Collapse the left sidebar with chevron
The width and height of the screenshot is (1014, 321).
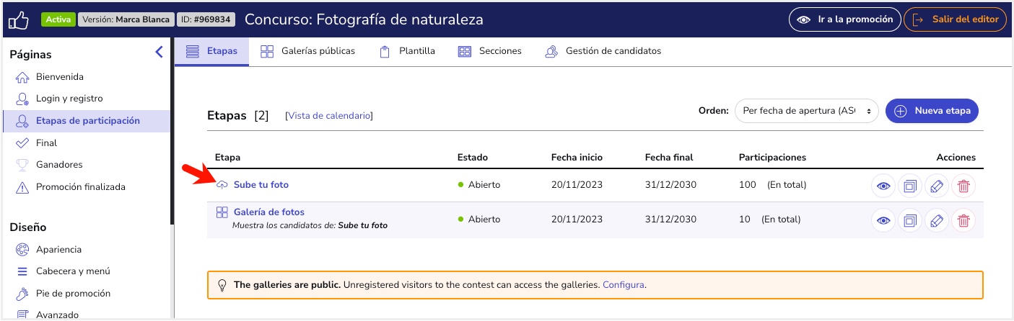point(159,52)
